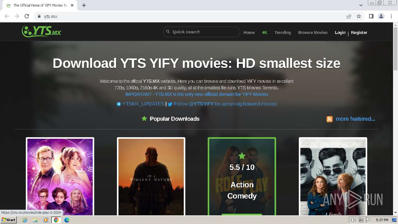398x224 pixels.
Task: Focus the Quick search field
Action: point(201,32)
